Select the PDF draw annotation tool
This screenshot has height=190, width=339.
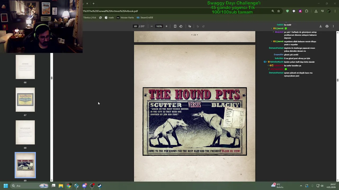point(190,26)
